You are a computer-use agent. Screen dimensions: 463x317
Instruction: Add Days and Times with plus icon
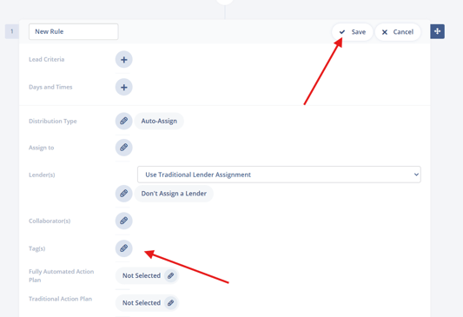[x=123, y=87]
